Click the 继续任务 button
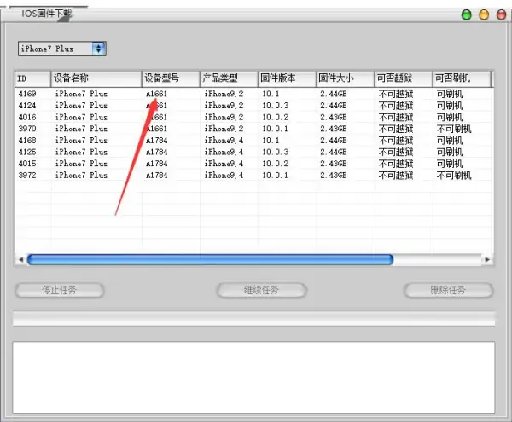Screen dimensions: 512x422 point(261,290)
